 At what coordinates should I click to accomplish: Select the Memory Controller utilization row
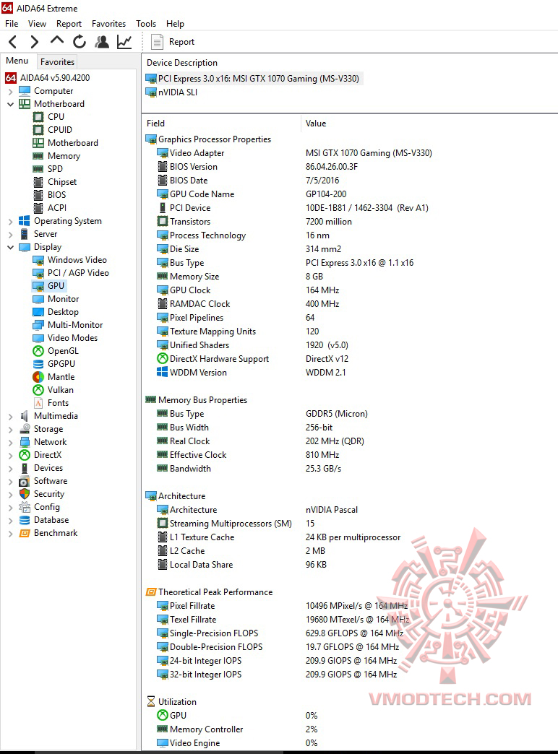[350, 729]
